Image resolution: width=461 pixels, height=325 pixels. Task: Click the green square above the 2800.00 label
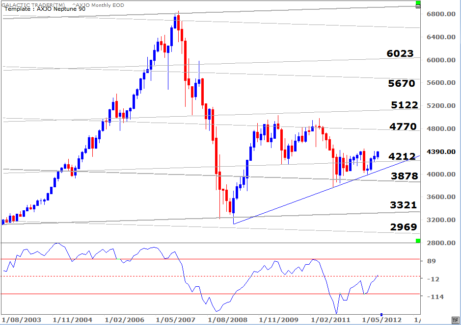click(418, 241)
